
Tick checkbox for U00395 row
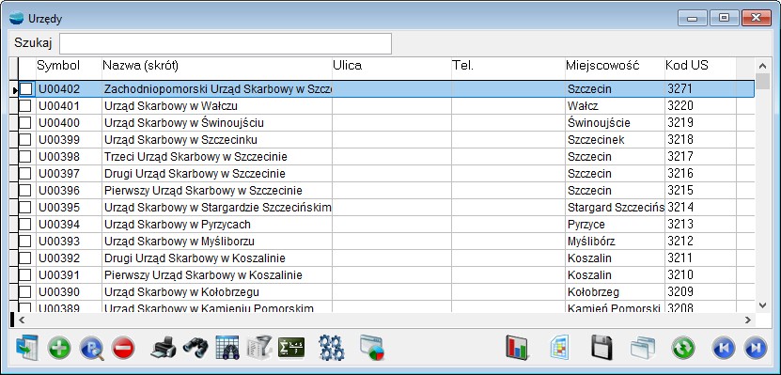(x=25, y=208)
